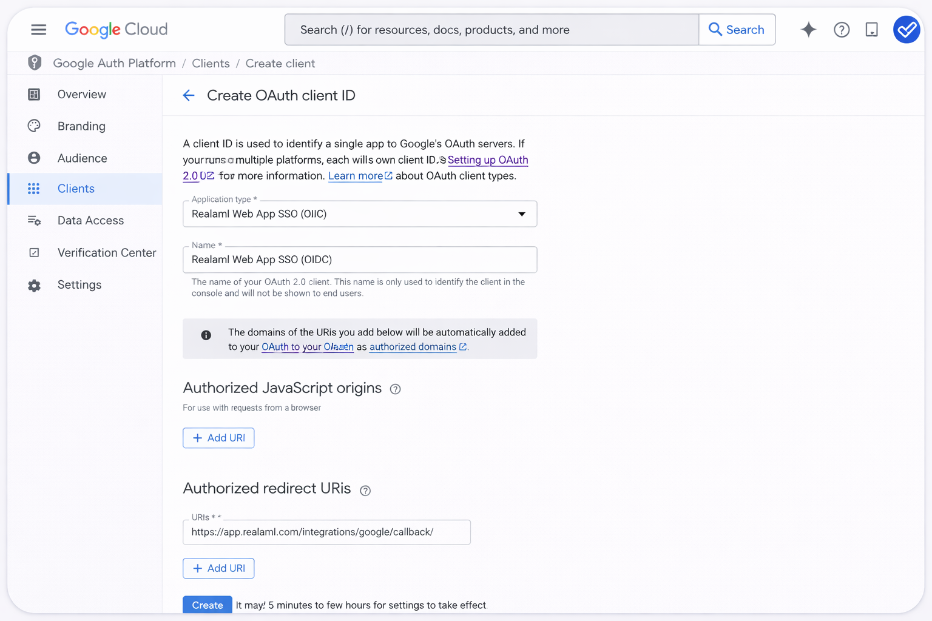Click help icon next to Authorized redirect URIs
This screenshot has width=932, height=621.
pos(365,491)
